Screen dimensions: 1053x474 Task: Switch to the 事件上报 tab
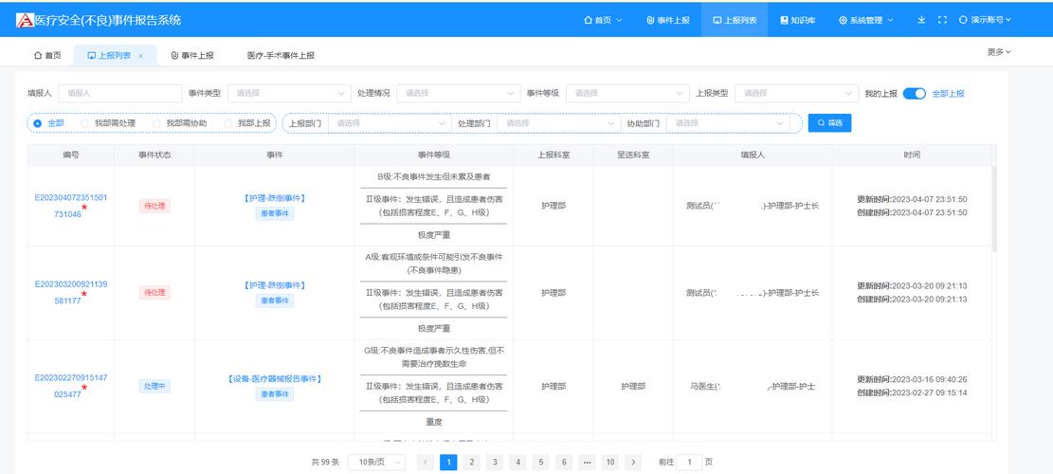coord(192,56)
